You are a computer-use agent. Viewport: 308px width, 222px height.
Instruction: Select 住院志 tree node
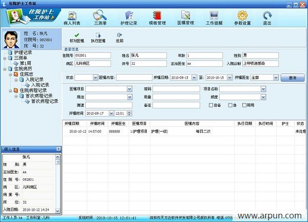pos(26,74)
